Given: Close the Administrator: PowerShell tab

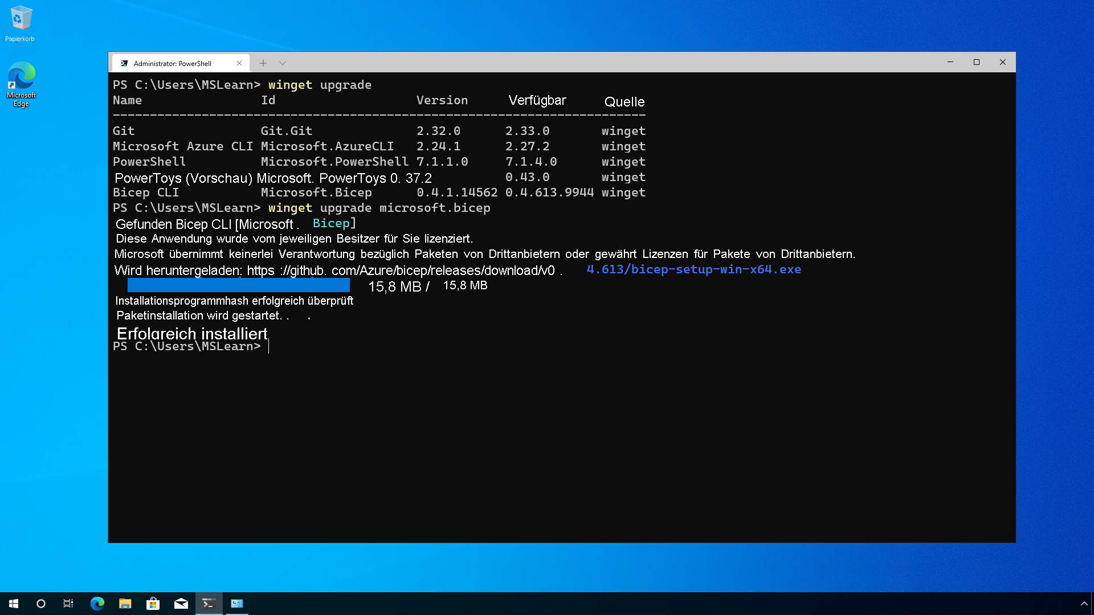Looking at the screenshot, I should (x=239, y=63).
